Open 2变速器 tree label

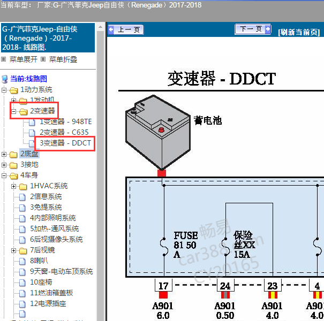(42, 111)
